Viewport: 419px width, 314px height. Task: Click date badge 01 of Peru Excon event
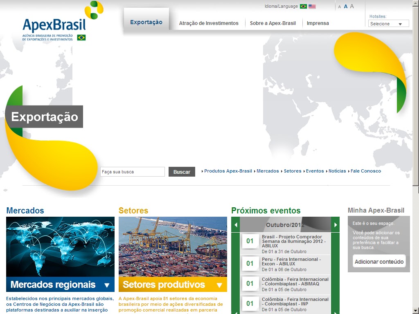pos(250,264)
